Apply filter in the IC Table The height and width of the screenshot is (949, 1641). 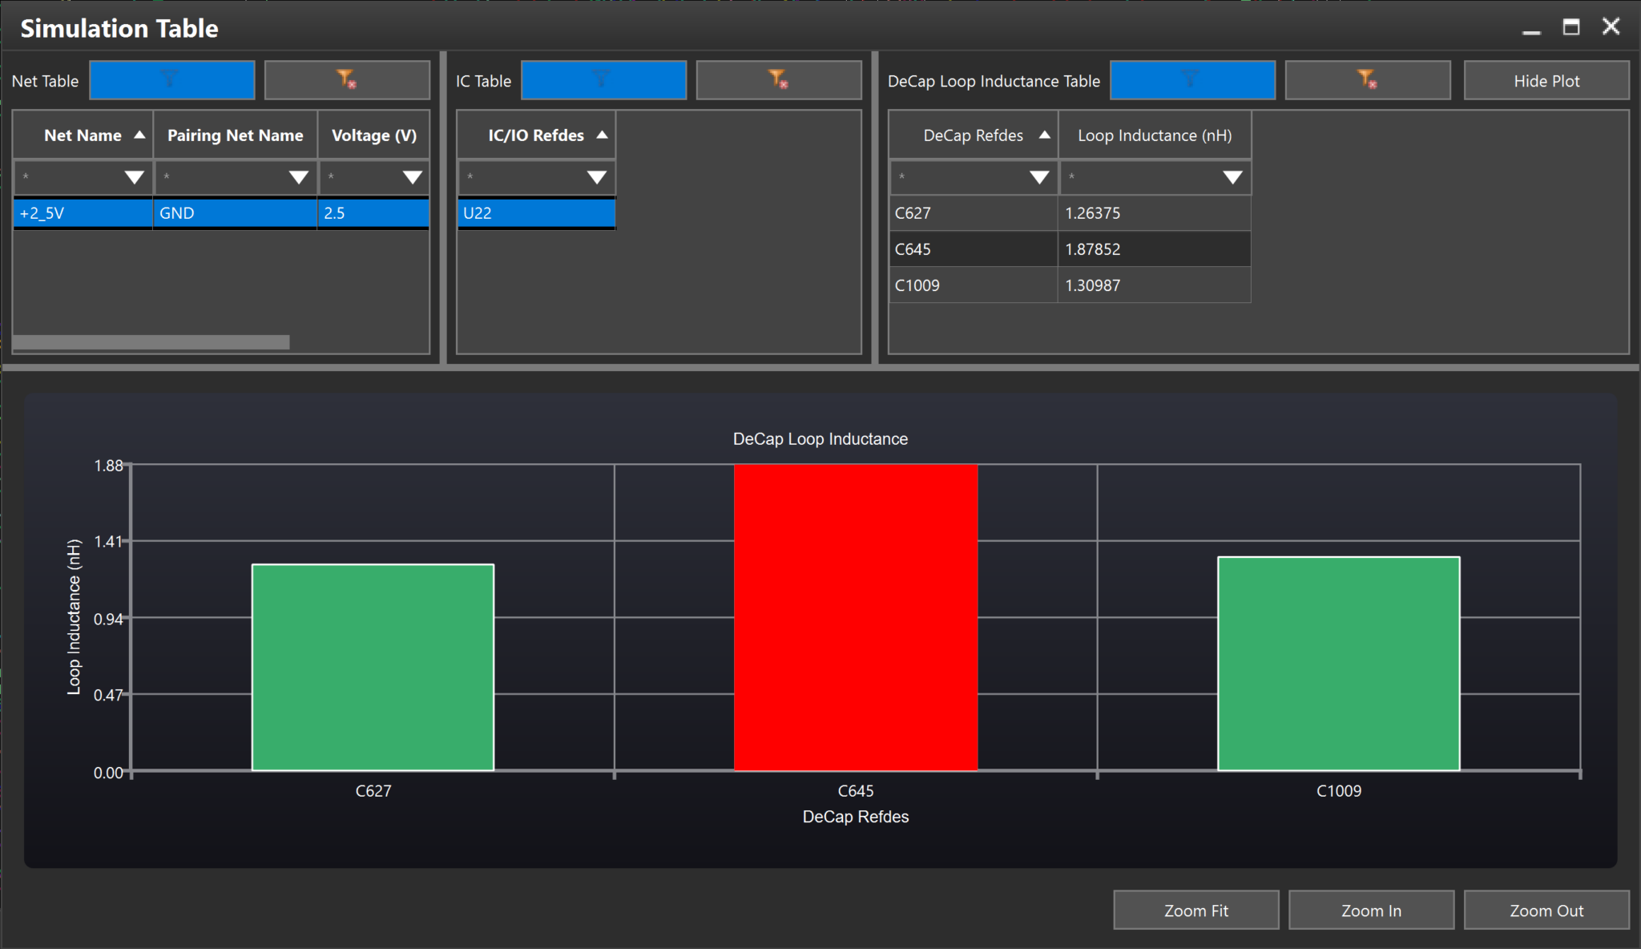coord(603,79)
